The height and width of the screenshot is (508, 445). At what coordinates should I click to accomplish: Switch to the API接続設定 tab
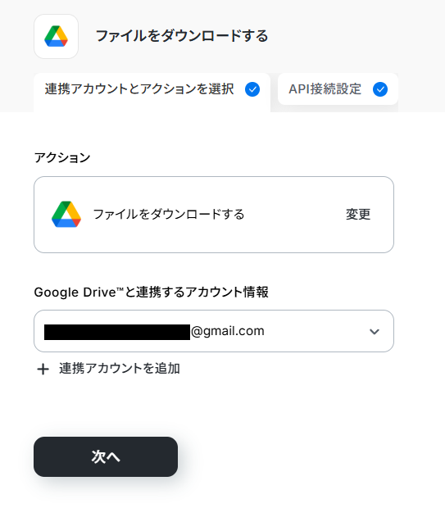pos(338,89)
